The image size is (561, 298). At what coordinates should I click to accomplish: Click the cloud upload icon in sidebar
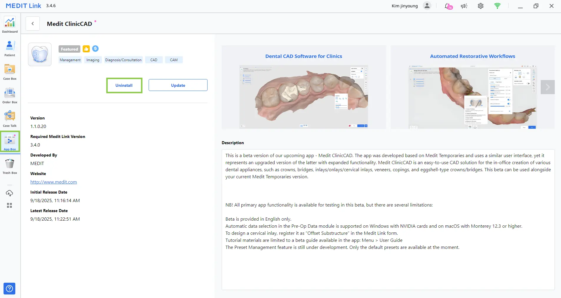click(9, 193)
